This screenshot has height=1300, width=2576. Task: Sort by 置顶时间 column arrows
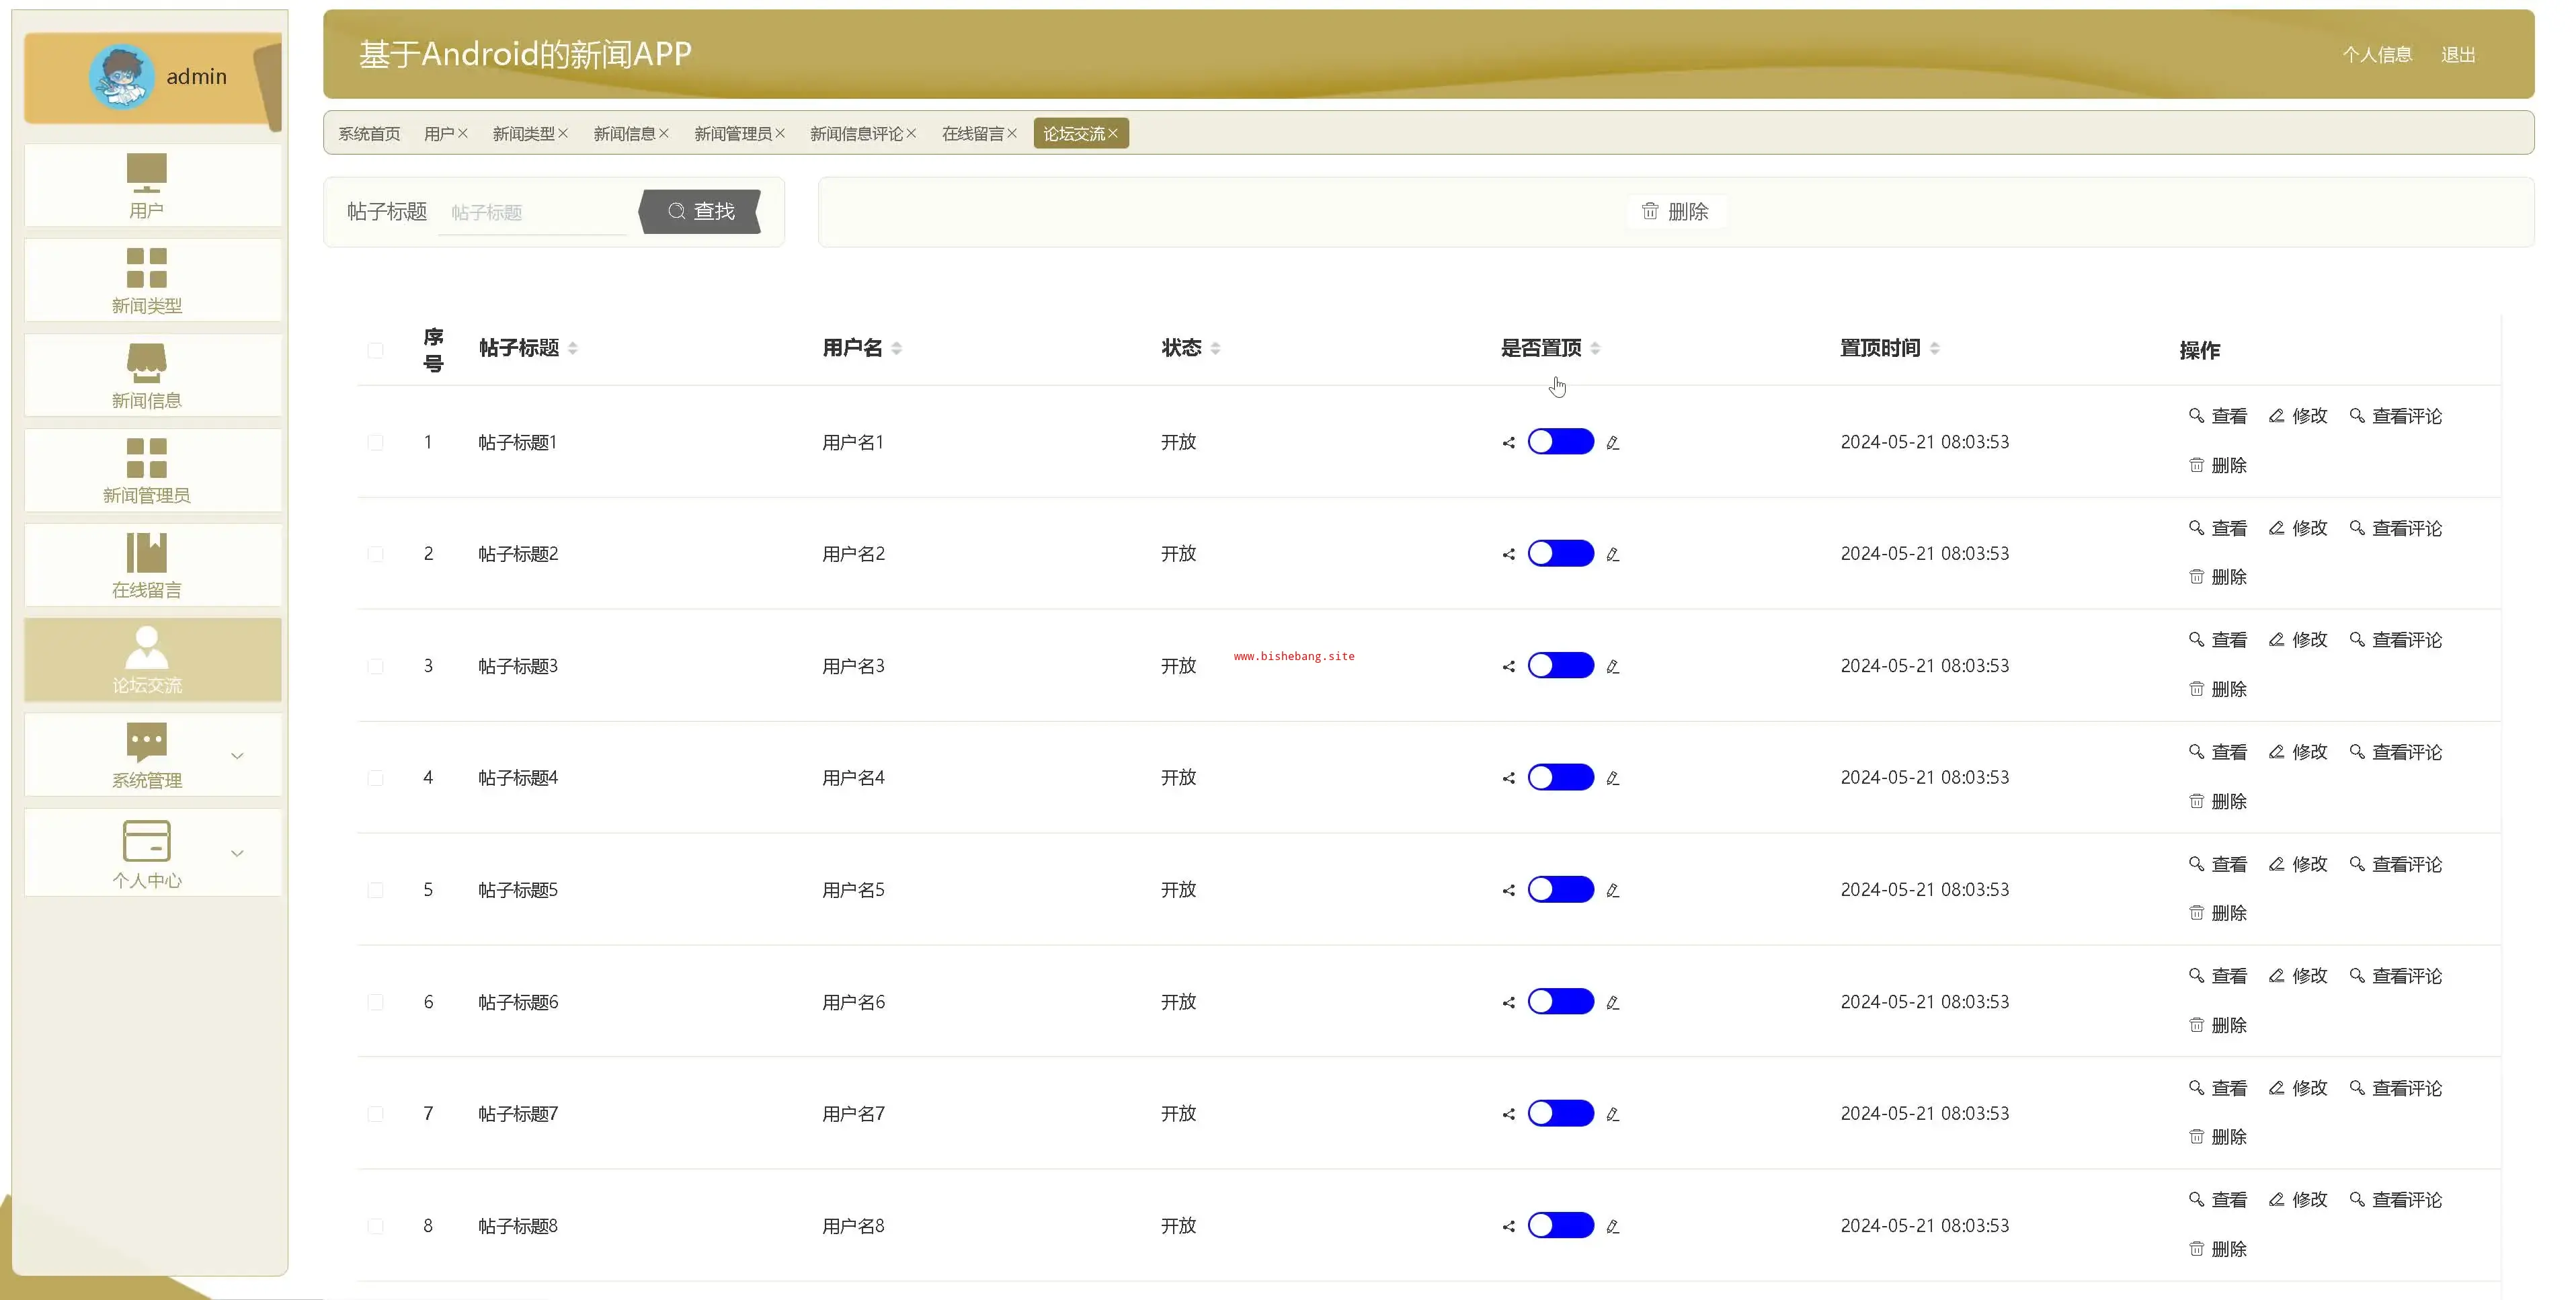1934,348
